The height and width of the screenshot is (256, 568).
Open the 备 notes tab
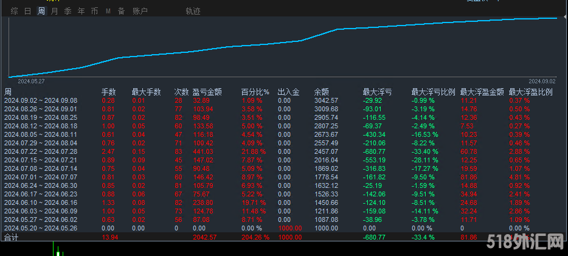122,11
